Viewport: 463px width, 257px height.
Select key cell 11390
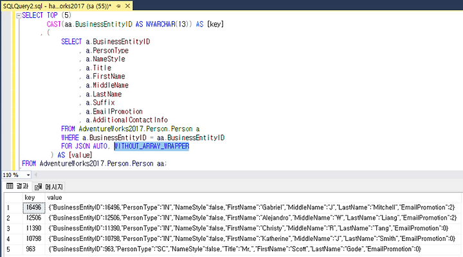33,228
